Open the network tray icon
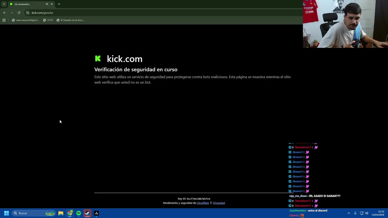 tap(362, 213)
